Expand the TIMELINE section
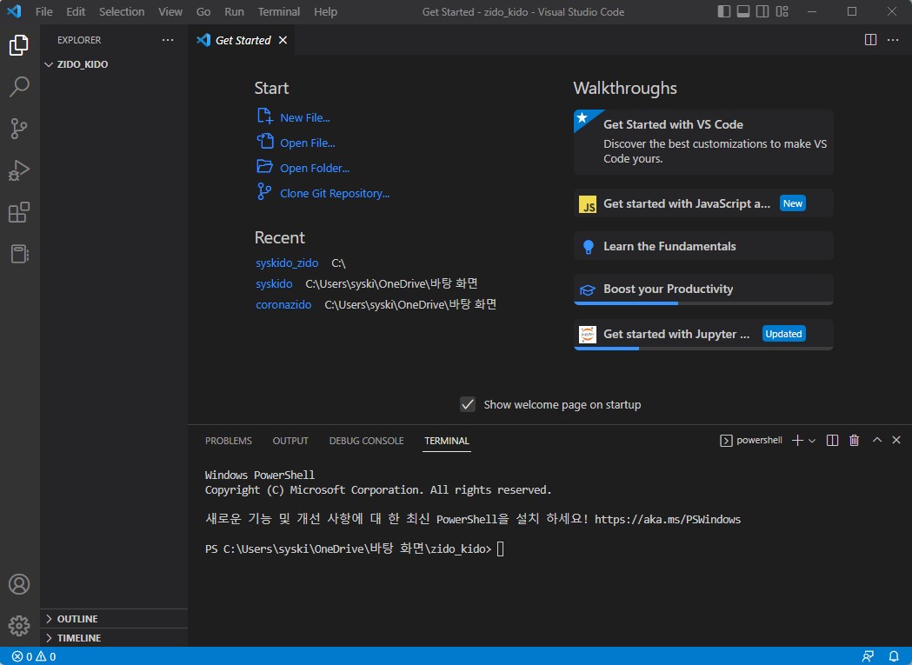 click(114, 638)
